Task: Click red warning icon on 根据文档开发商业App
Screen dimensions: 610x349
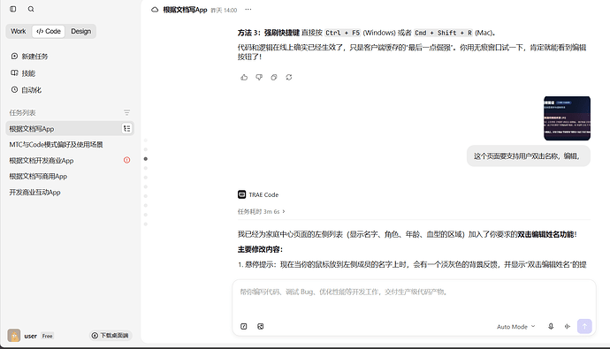Action: (126, 160)
